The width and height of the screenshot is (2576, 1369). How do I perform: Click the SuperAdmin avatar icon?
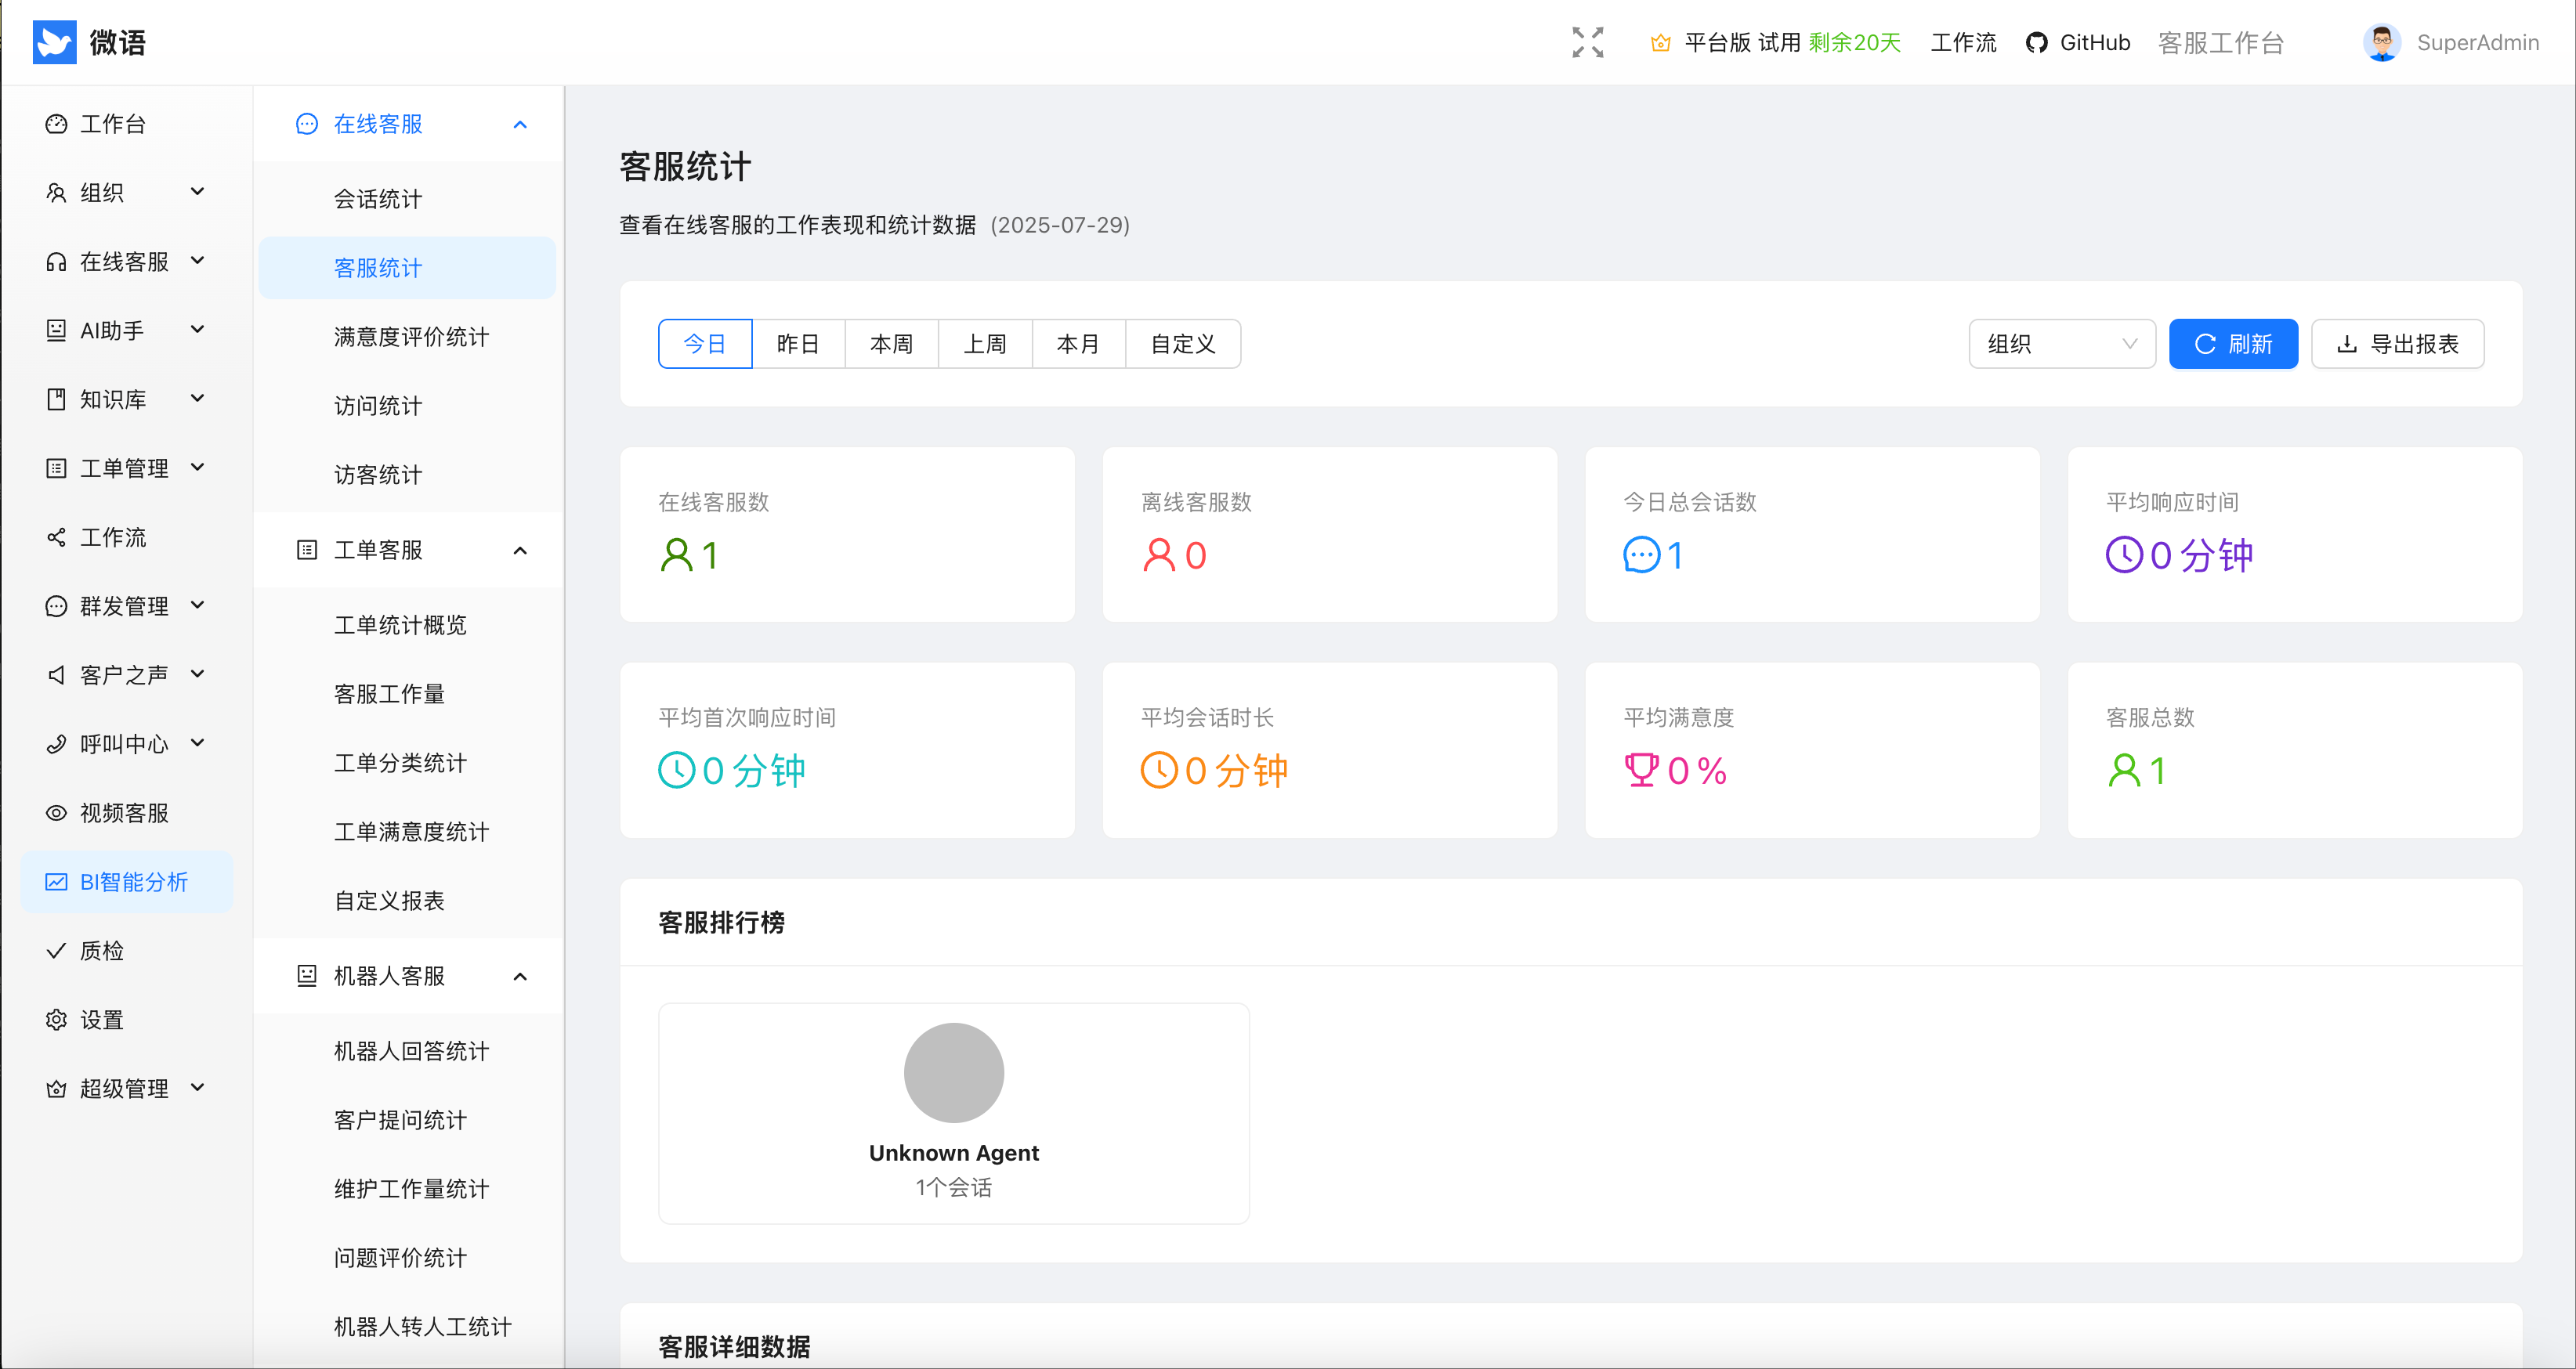tap(2381, 42)
